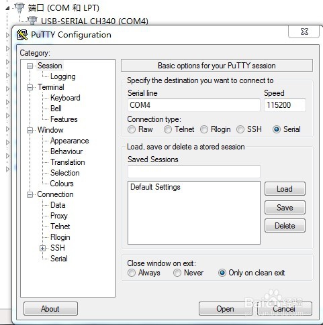Click the About button
Image resolution: width=323 pixels, height=325 pixels.
tap(50, 309)
